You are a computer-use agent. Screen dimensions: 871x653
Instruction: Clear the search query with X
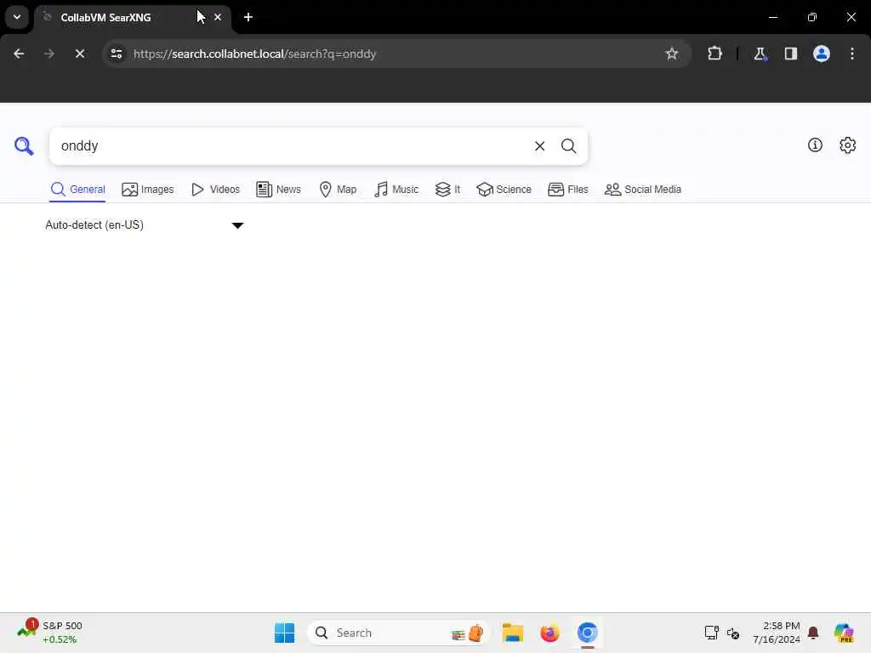[539, 146]
